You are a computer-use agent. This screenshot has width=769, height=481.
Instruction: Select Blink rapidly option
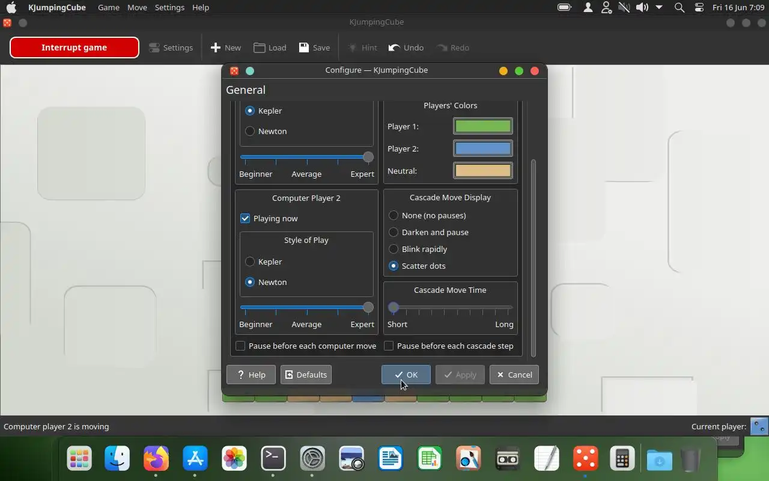[418, 249]
